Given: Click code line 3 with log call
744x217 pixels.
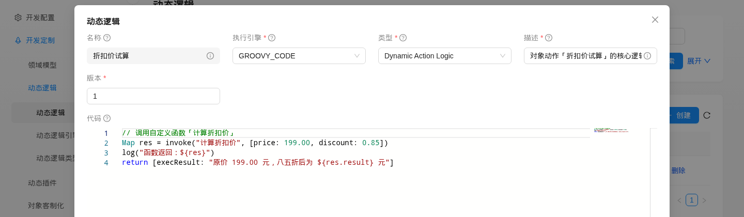Looking at the screenshot, I should pyautogui.click(x=168, y=153).
